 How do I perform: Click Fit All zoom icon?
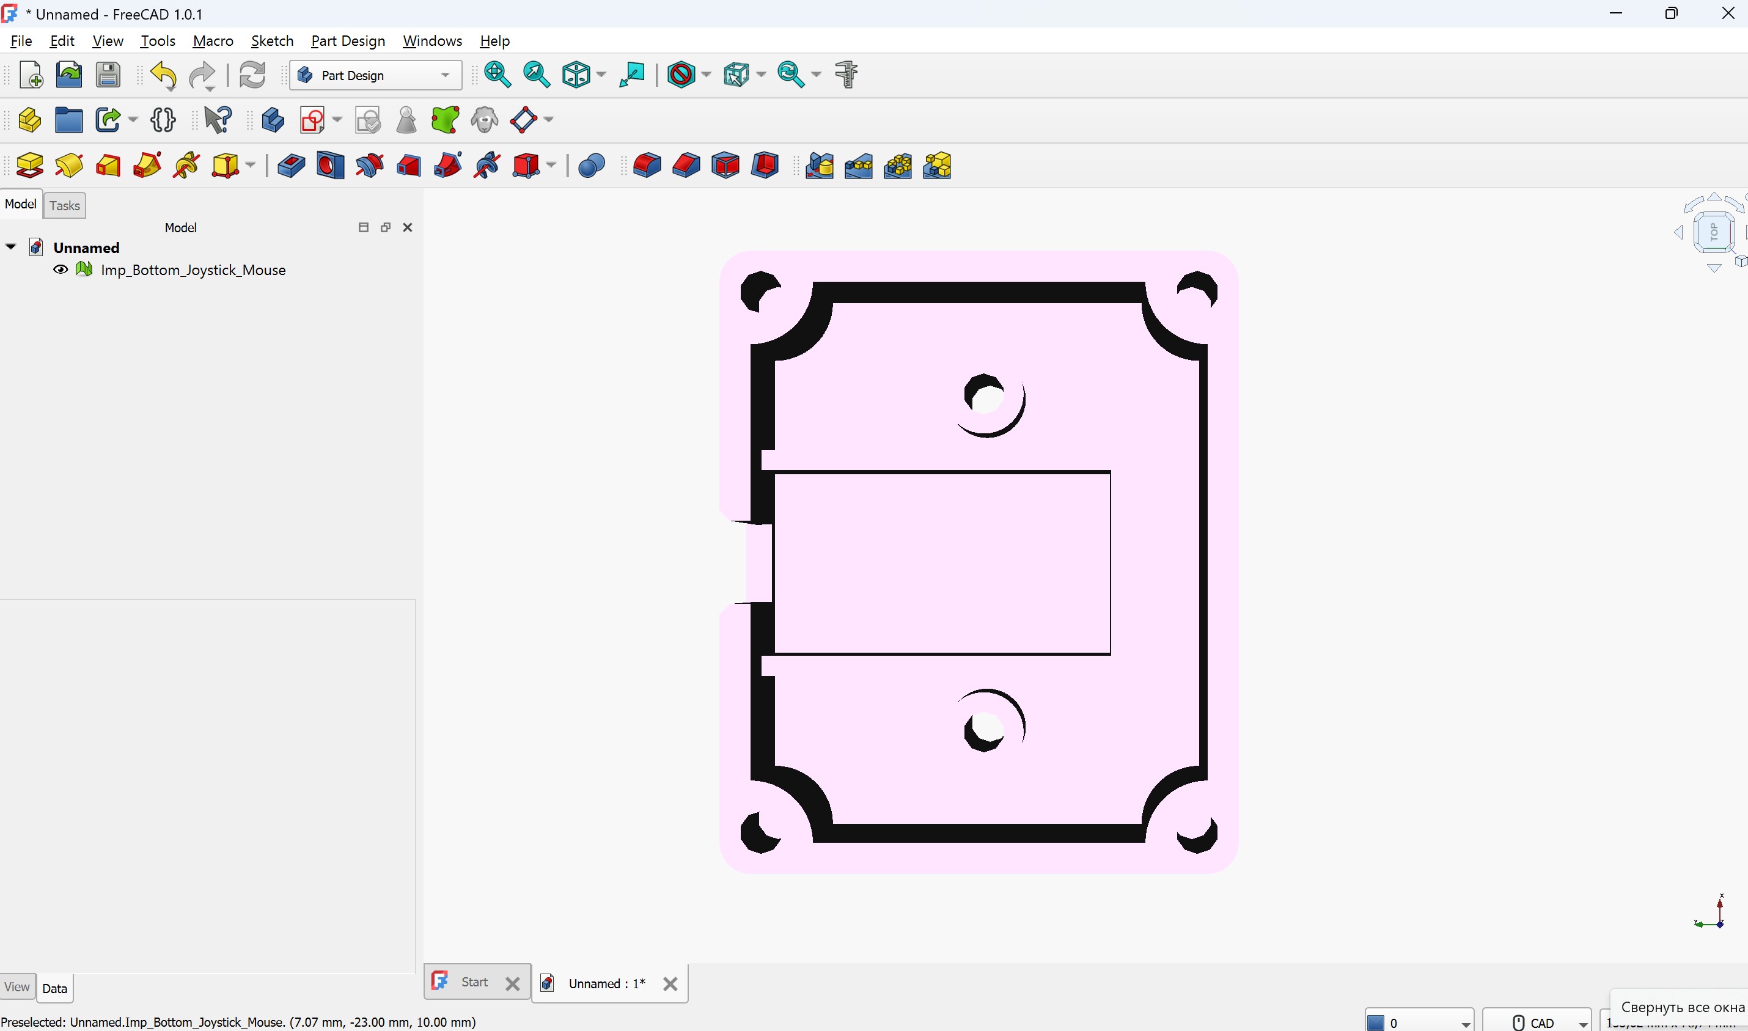[x=498, y=75]
